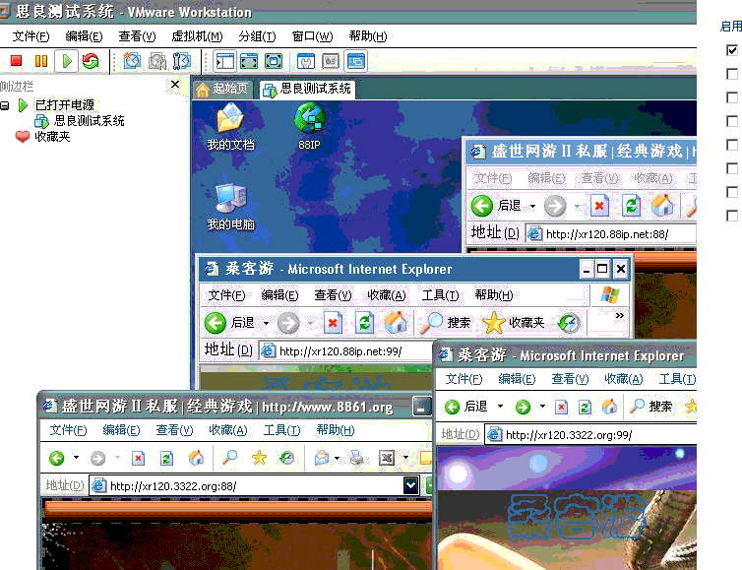This screenshot has width=742, height=570.
Task: Click history icon in xr120.88ip.net:99 IE window
Action: [x=569, y=323]
